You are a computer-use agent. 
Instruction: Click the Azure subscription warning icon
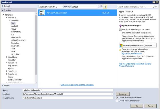point(120,50)
